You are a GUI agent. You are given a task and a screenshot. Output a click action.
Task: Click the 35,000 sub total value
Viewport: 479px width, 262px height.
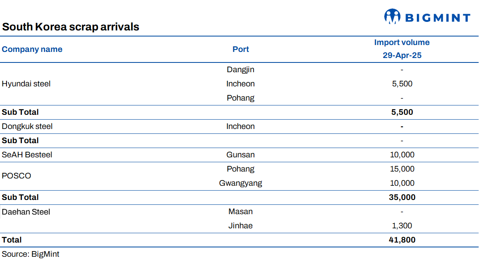402,198
